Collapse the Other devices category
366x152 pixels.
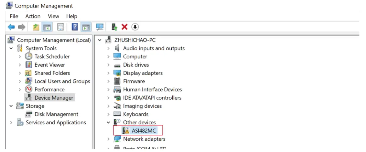108,122
